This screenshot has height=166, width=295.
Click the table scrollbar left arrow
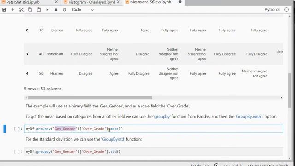(26, 98)
